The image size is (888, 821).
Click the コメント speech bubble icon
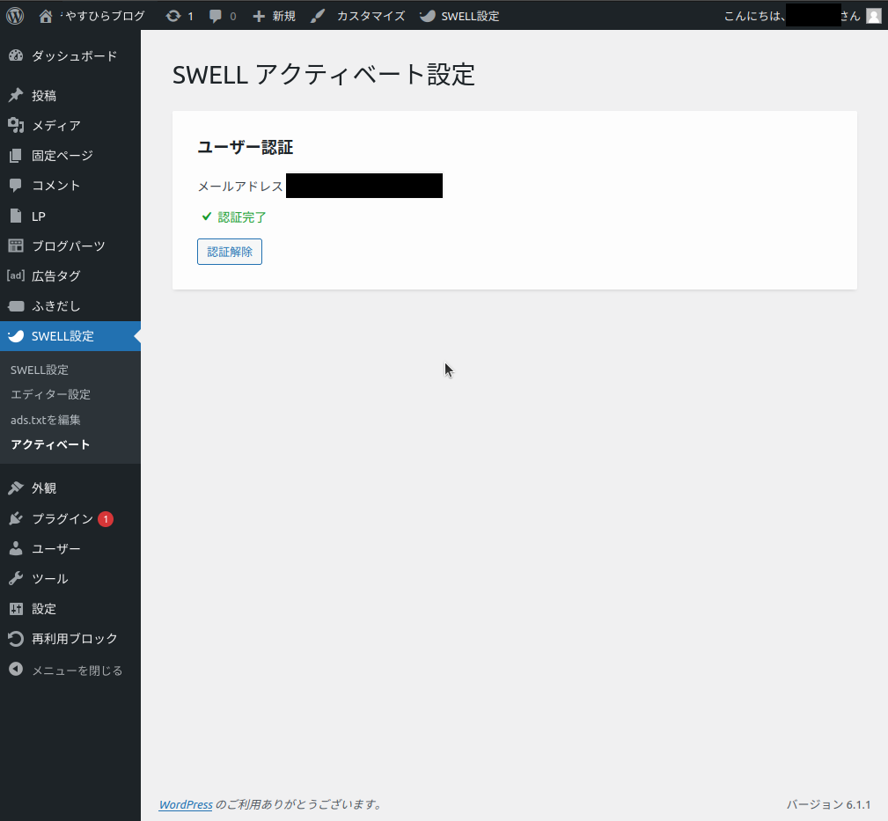tap(16, 185)
